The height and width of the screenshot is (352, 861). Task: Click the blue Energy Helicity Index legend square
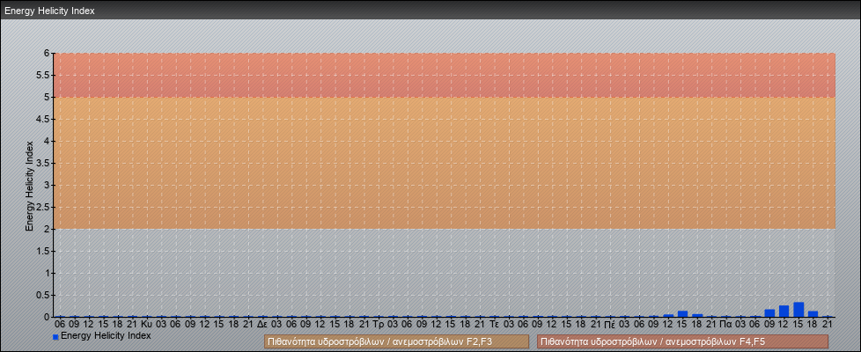click(x=55, y=337)
